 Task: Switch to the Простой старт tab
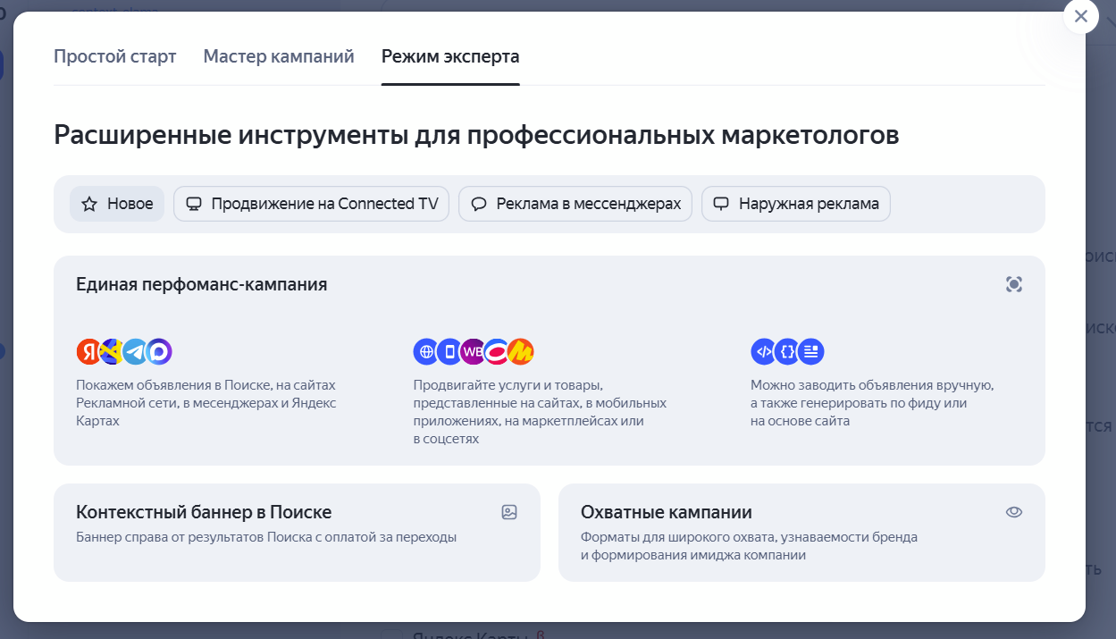point(115,56)
